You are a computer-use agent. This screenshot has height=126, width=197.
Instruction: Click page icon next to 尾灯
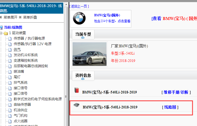(10, 77)
